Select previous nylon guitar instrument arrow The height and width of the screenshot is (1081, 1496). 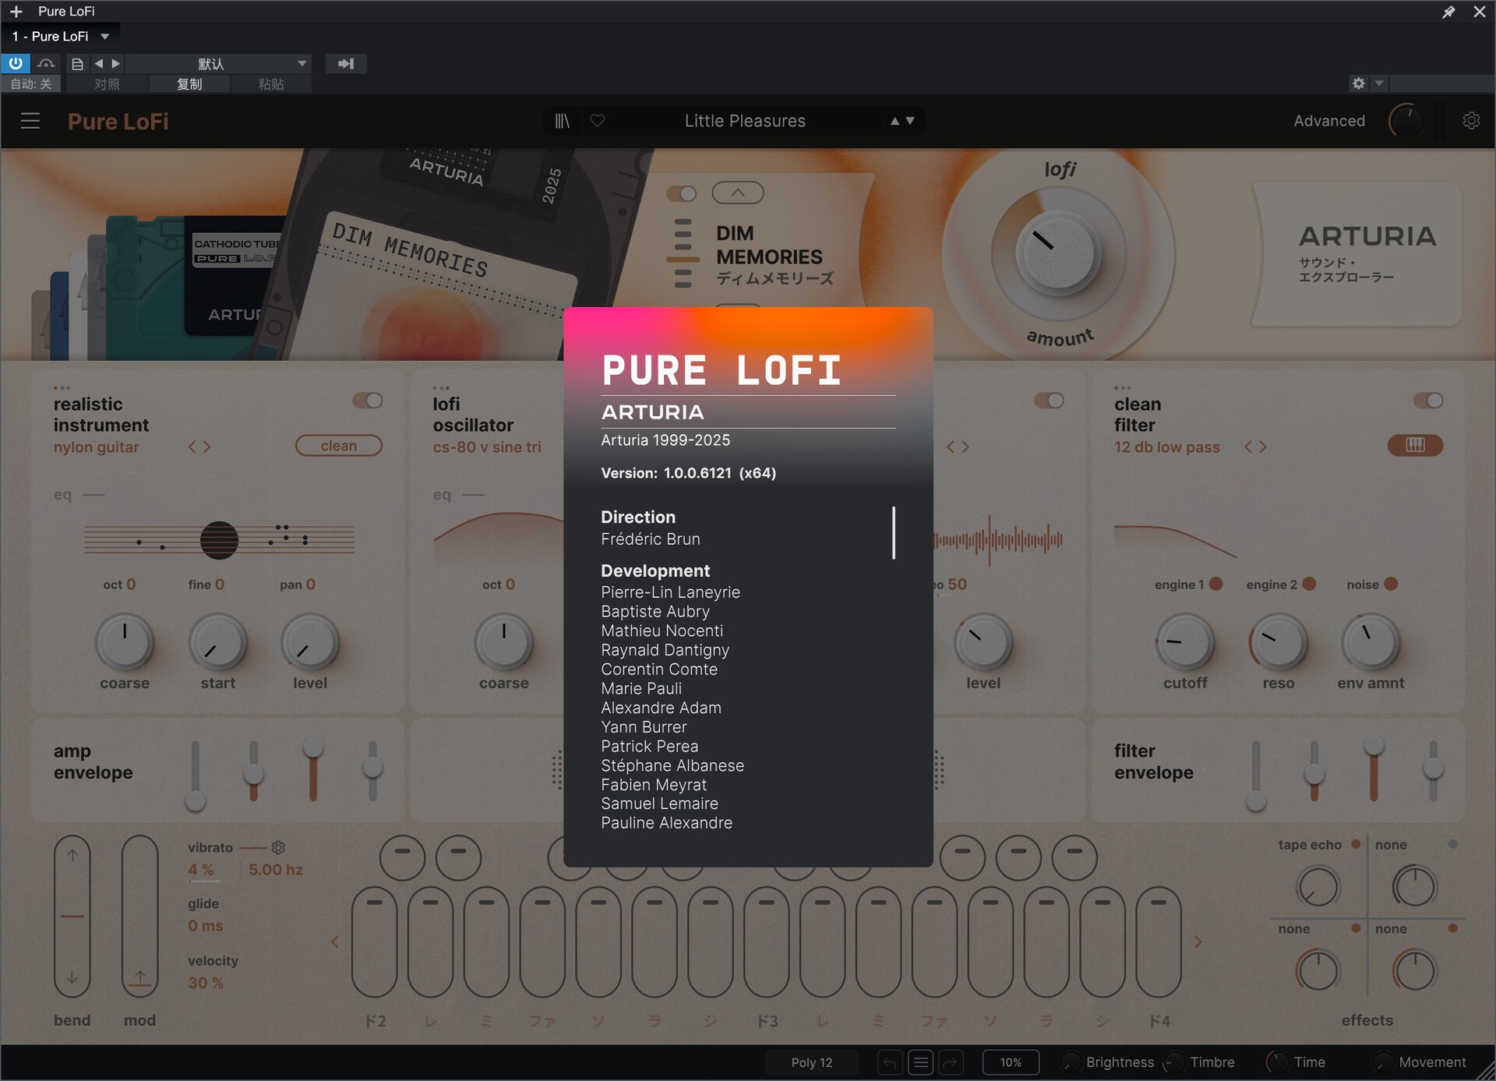pos(192,447)
